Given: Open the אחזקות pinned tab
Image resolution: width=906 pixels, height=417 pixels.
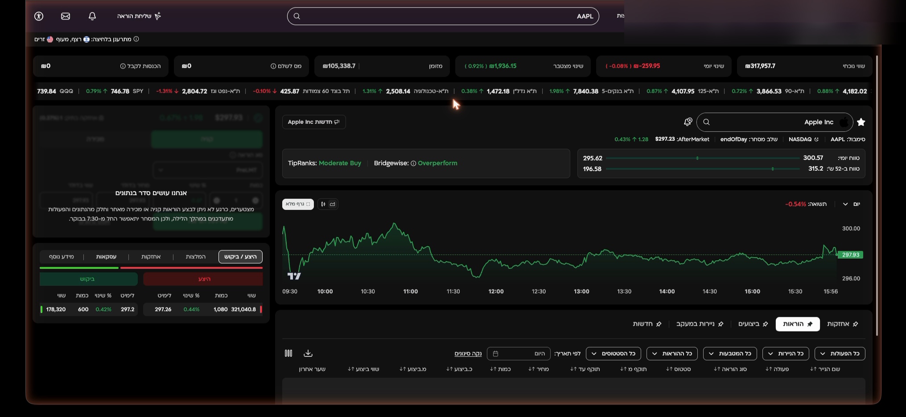Looking at the screenshot, I should point(843,324).
